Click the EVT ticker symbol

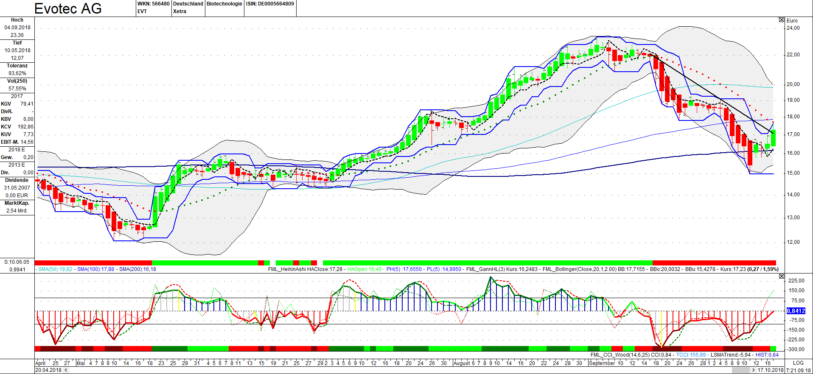[x=142, y=11]
